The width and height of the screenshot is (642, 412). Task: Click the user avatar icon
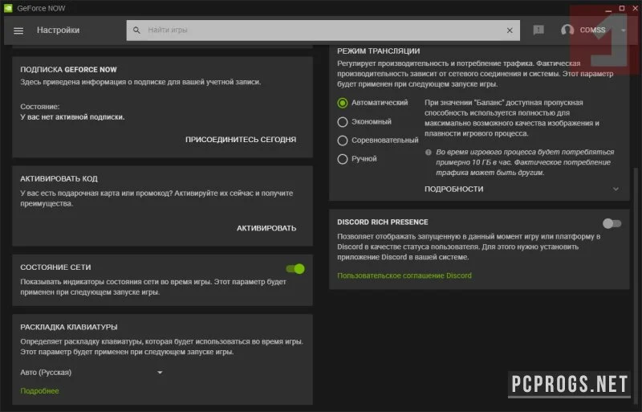[567, 30]
